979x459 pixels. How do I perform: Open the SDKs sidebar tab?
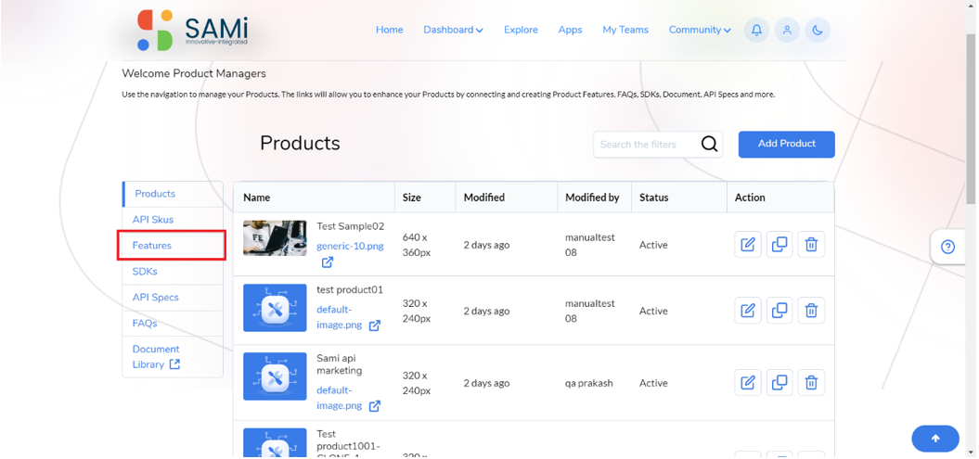pos(173,272)
